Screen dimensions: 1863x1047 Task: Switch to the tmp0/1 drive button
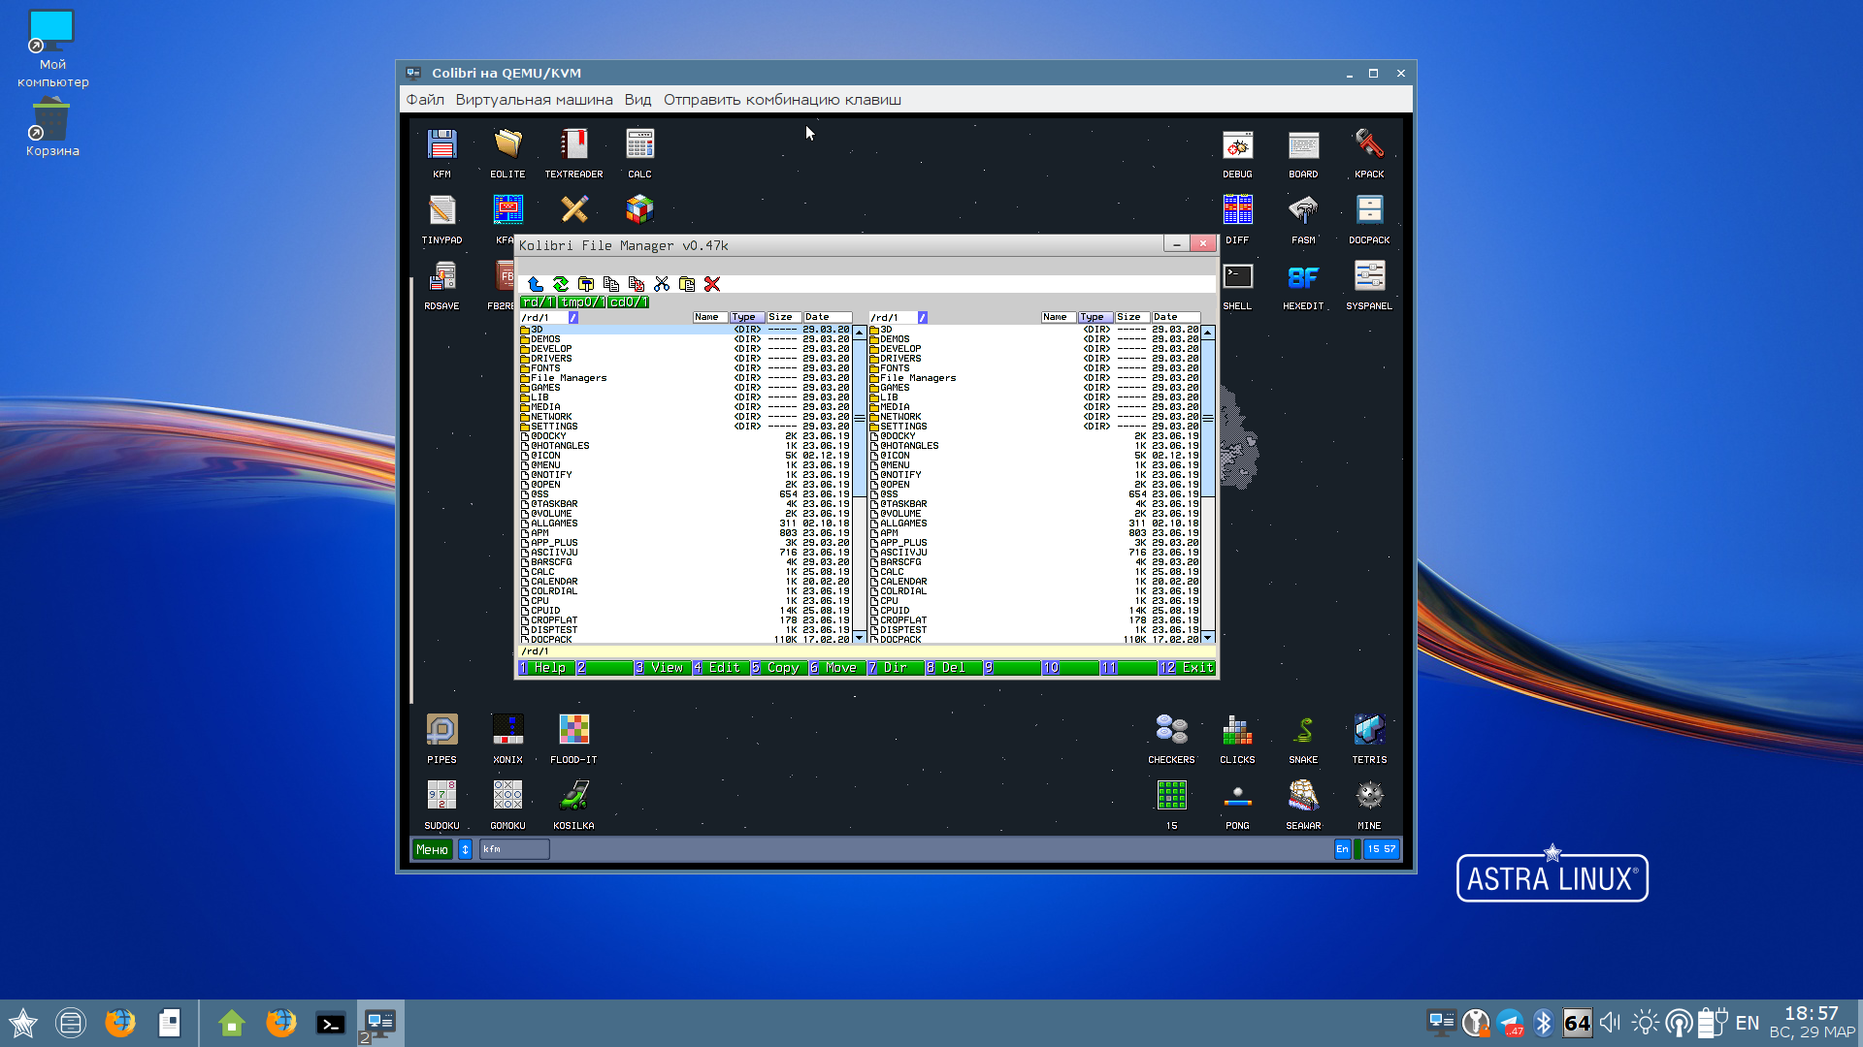coord(582,302)
